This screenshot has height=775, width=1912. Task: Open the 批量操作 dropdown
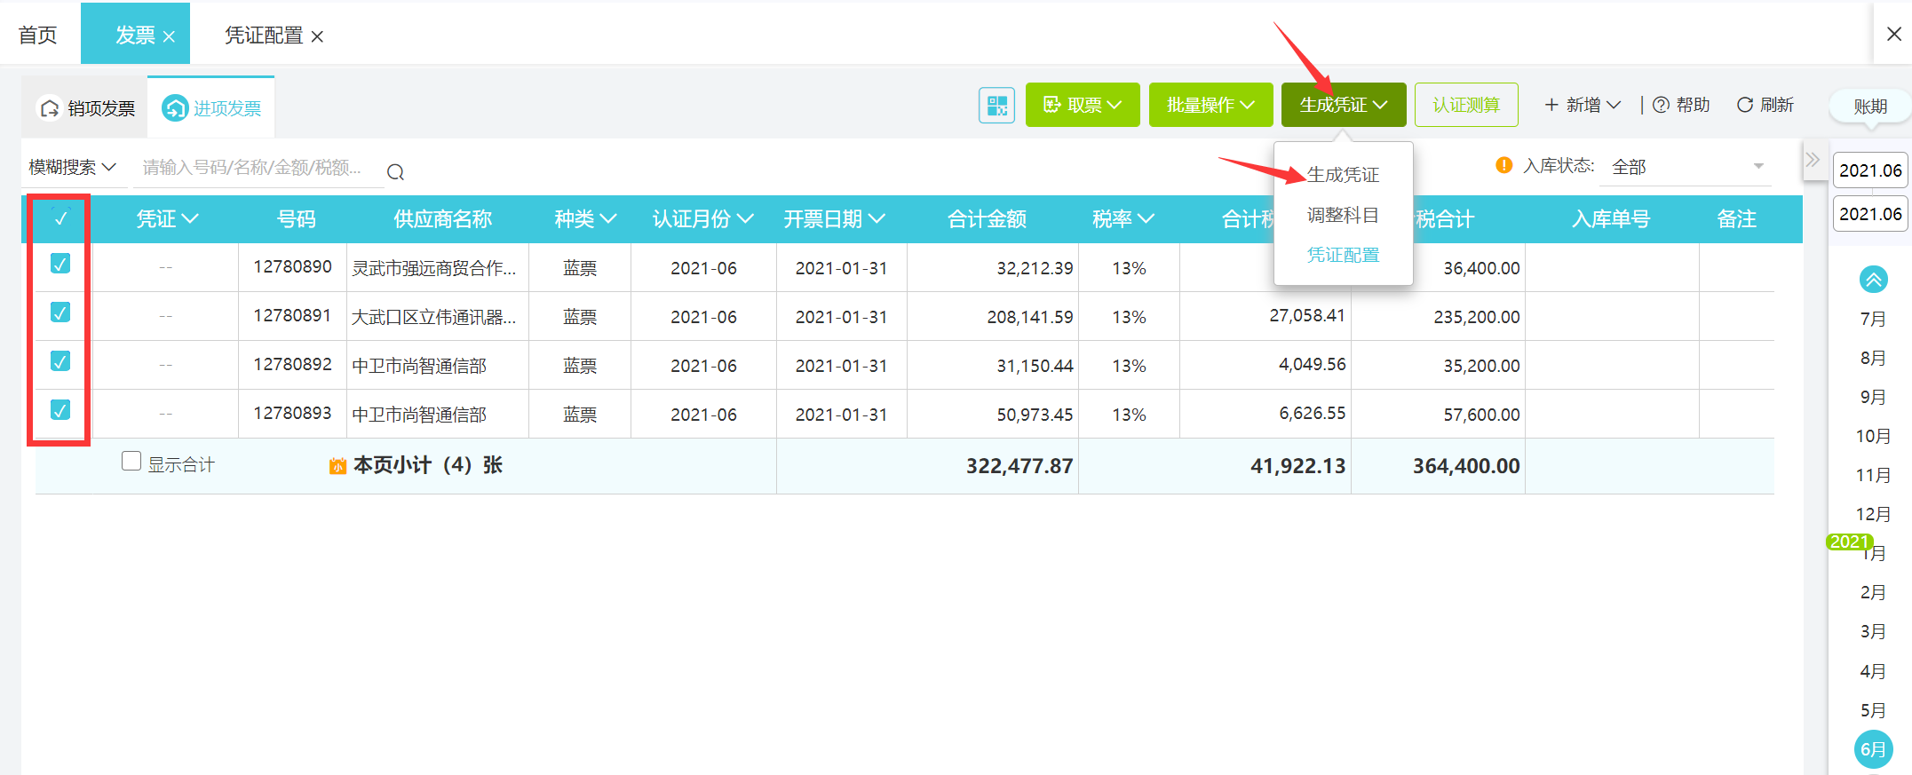1210,105
